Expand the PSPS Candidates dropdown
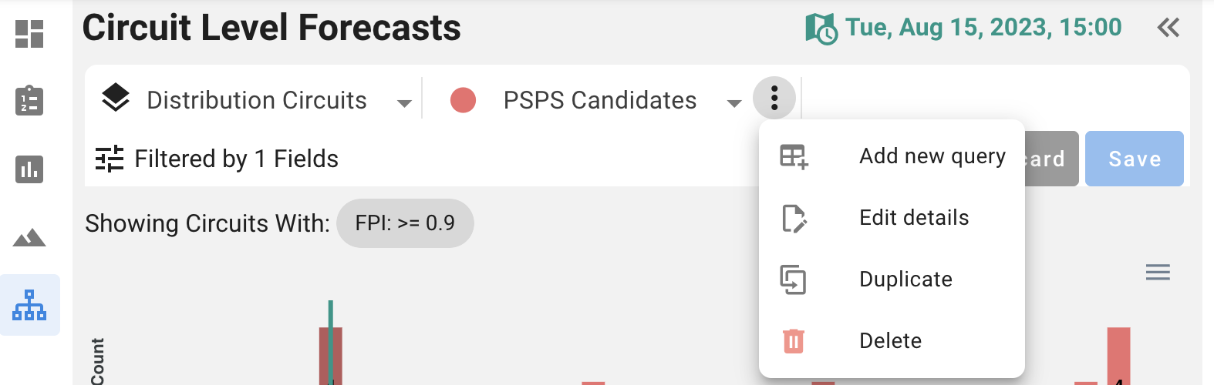 tap(733, 102)
